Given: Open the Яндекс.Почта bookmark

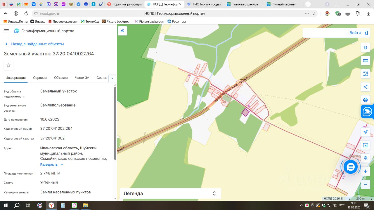Looking at the screenshot, I should (15, 22).
